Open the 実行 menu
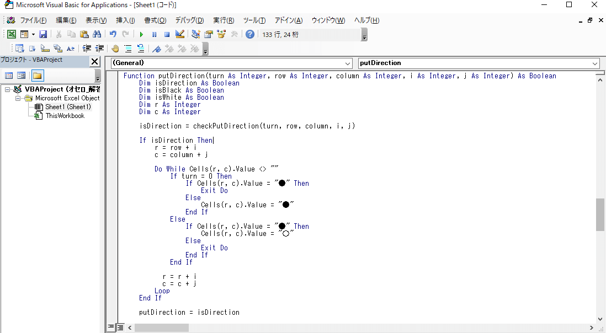Viewport: 606px width, 333px height. 222,20
